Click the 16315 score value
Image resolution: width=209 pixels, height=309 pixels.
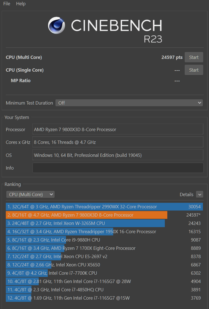click(194, 232)
